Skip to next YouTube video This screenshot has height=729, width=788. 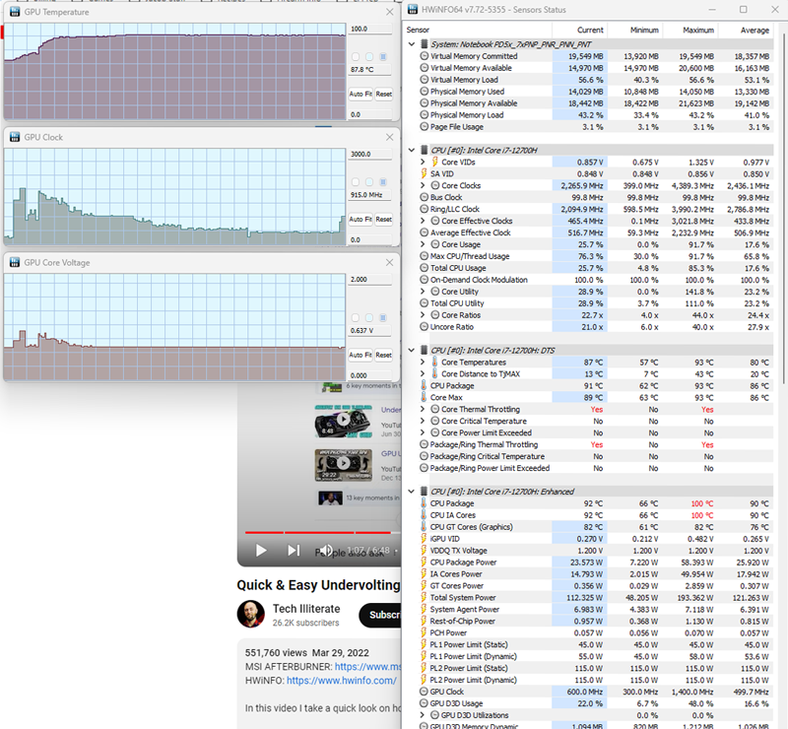tap(294, 551)
